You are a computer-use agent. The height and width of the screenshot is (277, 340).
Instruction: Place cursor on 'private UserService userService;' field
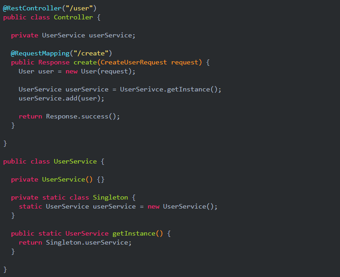point(73,35)
